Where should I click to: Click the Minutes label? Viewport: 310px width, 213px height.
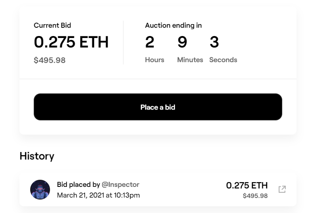click(x=190, y=60)
